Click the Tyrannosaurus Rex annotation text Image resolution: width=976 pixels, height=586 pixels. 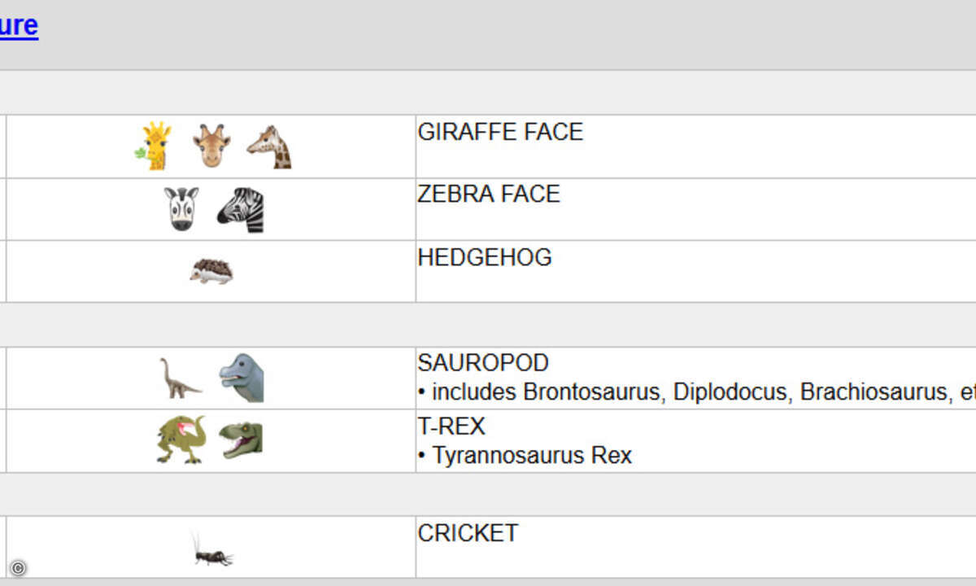point(525,455)
